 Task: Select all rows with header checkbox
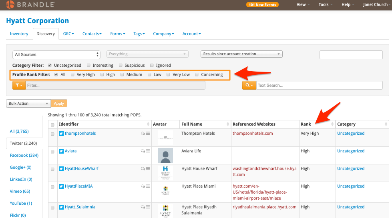(x=52, y=125)
